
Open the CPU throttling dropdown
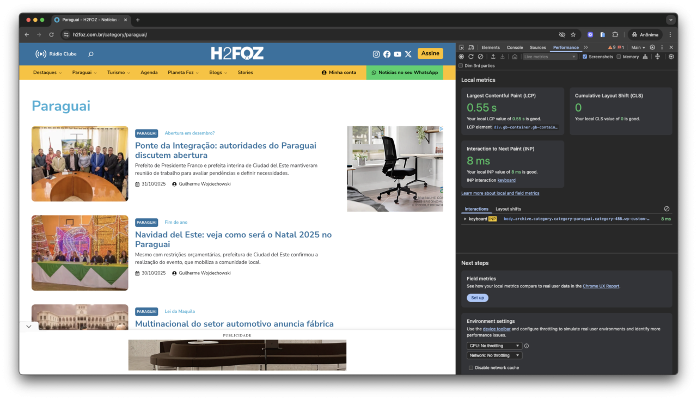click(494, 346)
